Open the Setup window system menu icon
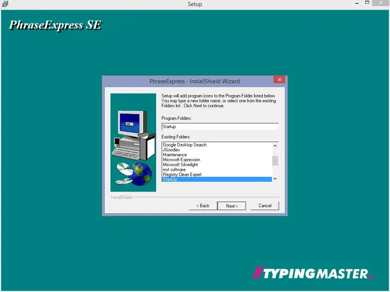The image size is (390, 292). 5,4
